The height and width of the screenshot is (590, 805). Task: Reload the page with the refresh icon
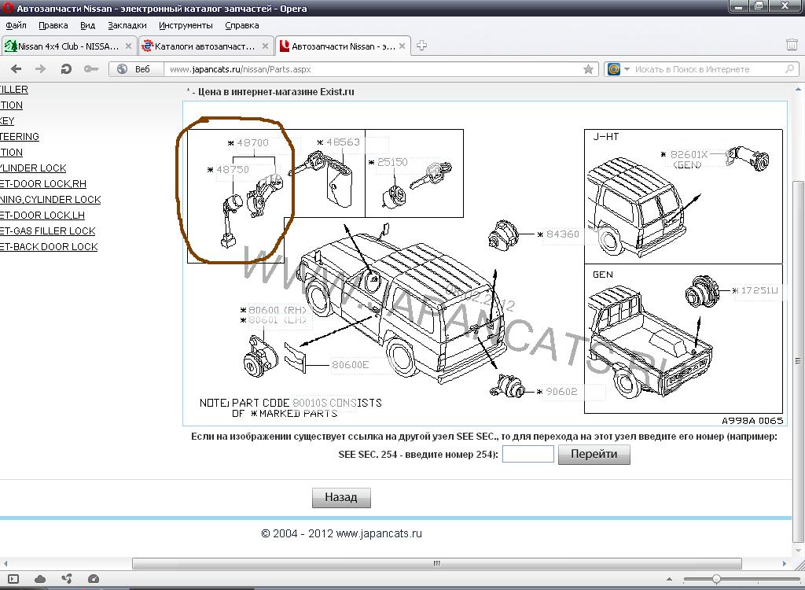(66, 69)
